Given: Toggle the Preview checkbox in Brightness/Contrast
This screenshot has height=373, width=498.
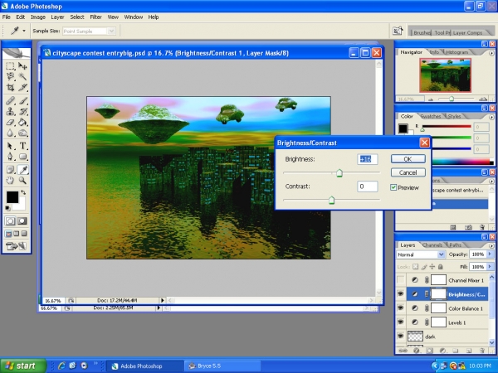Looking at the screenshot, I should point(393,187).
